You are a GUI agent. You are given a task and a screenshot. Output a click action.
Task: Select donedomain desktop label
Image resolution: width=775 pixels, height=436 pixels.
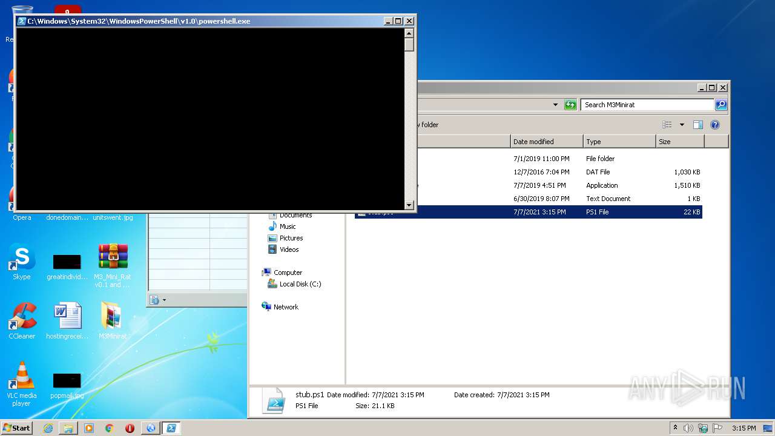click(67, 217)
